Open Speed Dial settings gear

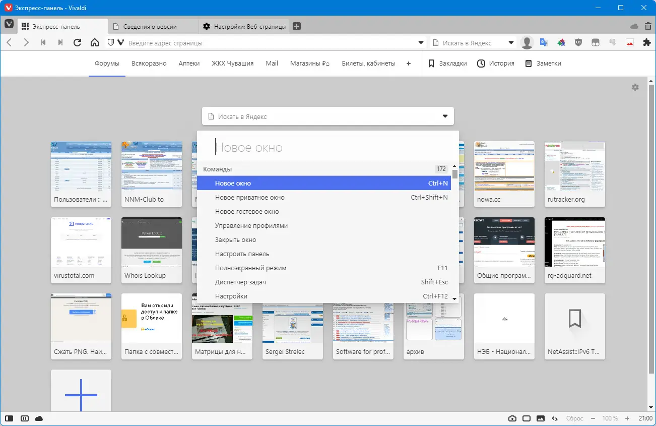click(635, 87)
